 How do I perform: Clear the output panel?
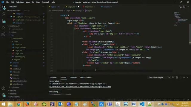(173, 77)
